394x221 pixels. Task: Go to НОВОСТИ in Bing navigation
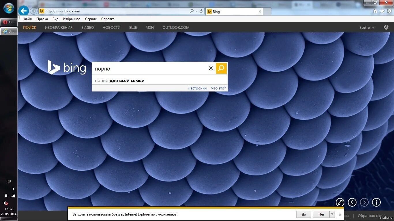click(x=112, y=28)
